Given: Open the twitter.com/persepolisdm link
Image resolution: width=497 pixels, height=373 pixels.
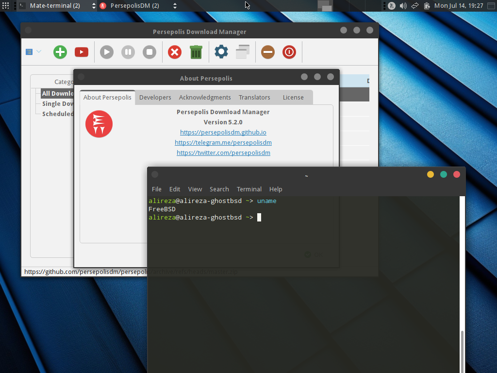Looking at the screenshot, I should coord(223,153).
